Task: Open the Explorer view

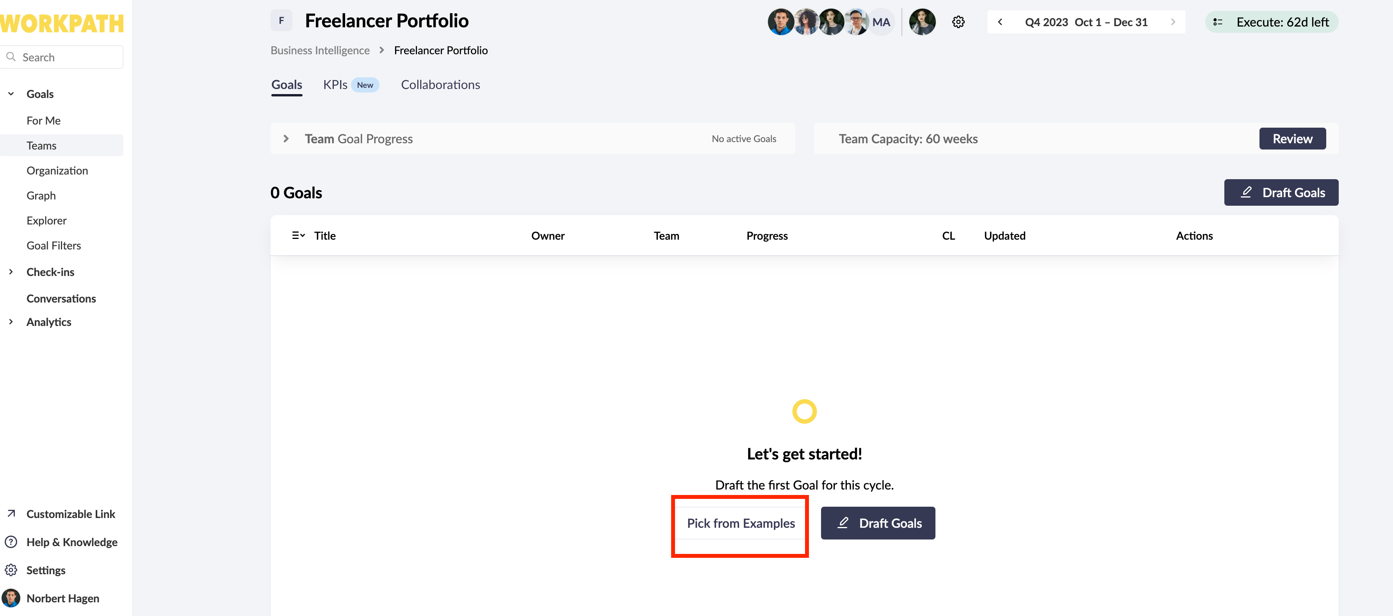Action: coord(46,220)
